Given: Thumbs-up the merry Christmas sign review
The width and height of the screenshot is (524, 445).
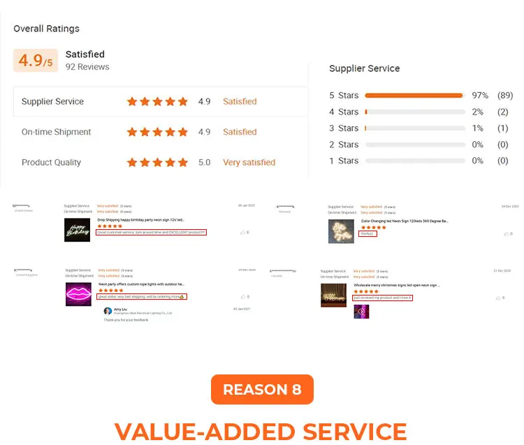Looking at the screenshot, I should (498, 298).
